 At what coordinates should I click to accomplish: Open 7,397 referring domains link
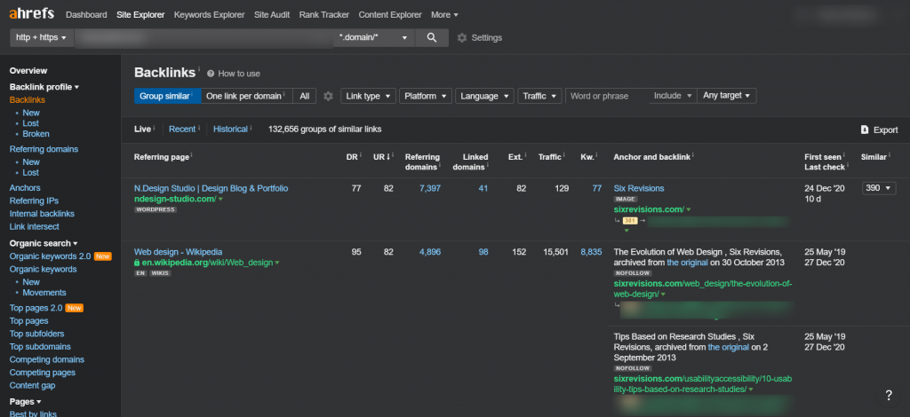coord(429,188)
